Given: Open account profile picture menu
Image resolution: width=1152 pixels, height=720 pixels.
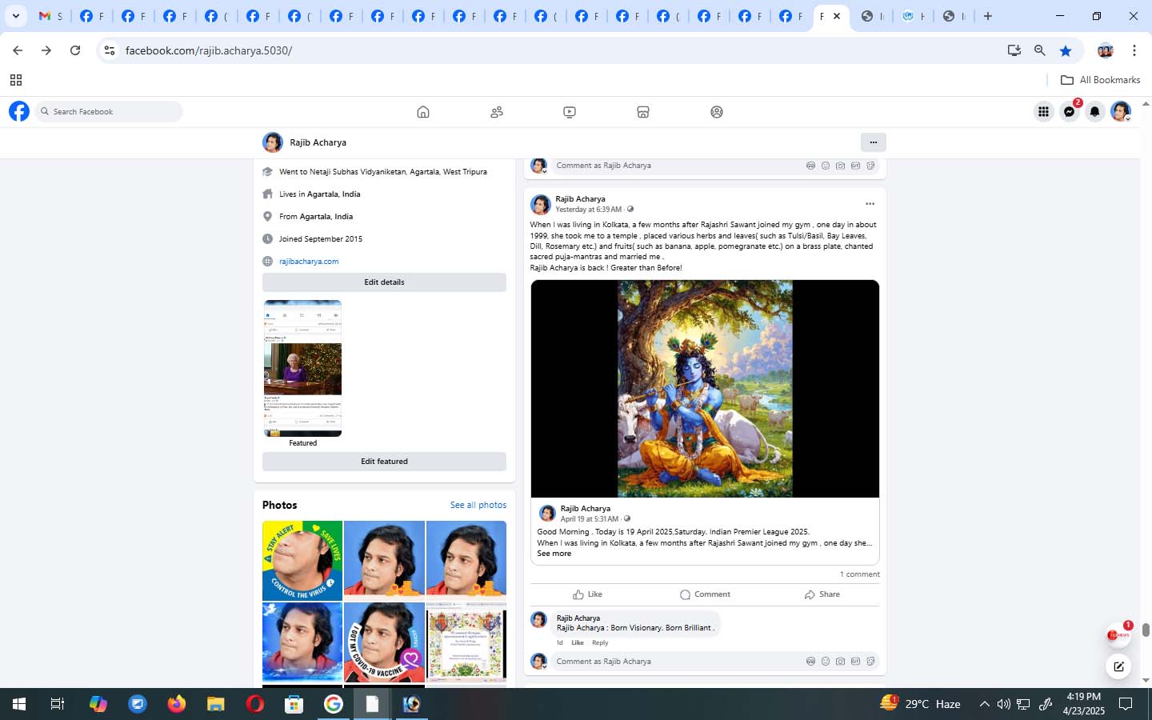Looking at the screenshot, I should [x=1121, y=112].
